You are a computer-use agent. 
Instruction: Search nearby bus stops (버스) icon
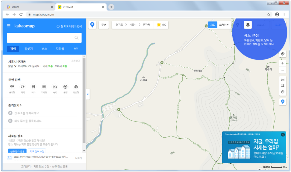(x=33, y=87)
